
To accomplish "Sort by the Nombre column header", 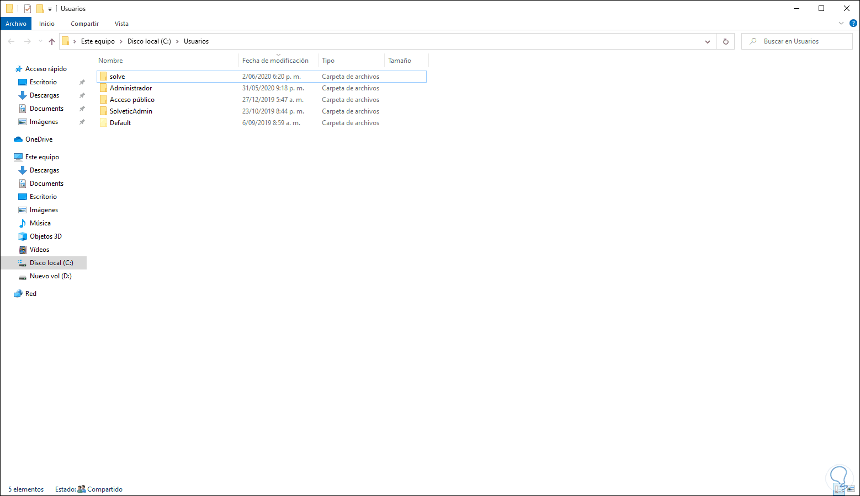I will pos(110,61).
